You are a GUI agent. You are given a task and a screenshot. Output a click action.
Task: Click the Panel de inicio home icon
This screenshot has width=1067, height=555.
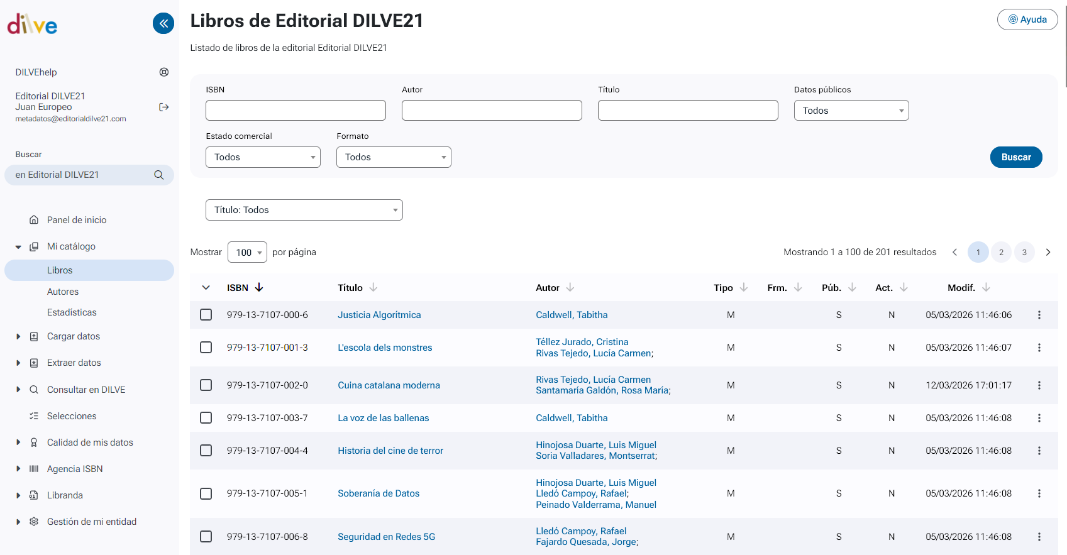[x=34, y=220]
